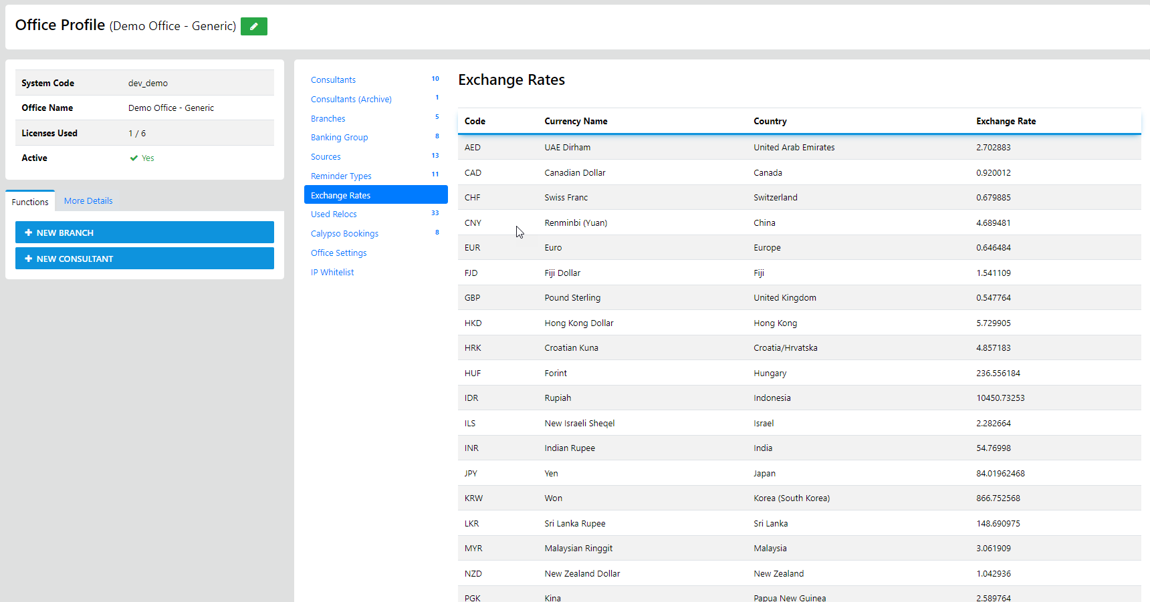Open Calypso Bookings section
Image resolution: width=1150 pixels, height=602 pixels.
point(344,234)
